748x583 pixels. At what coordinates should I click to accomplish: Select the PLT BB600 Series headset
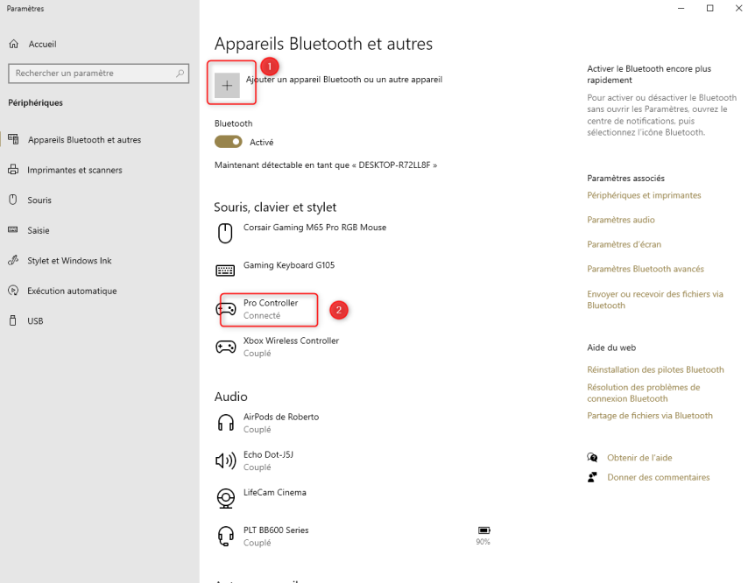[275, 536]
